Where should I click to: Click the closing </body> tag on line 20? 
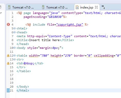(23, 87)
